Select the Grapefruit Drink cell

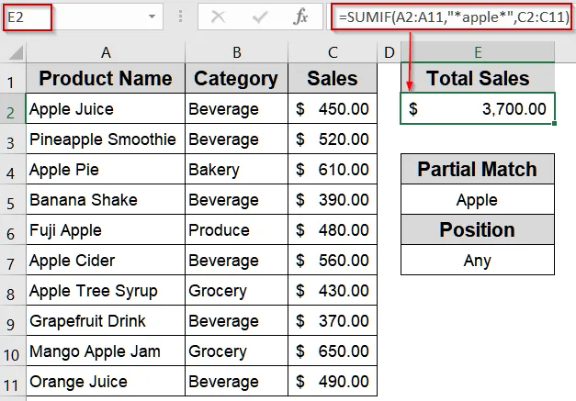[106, 320]
